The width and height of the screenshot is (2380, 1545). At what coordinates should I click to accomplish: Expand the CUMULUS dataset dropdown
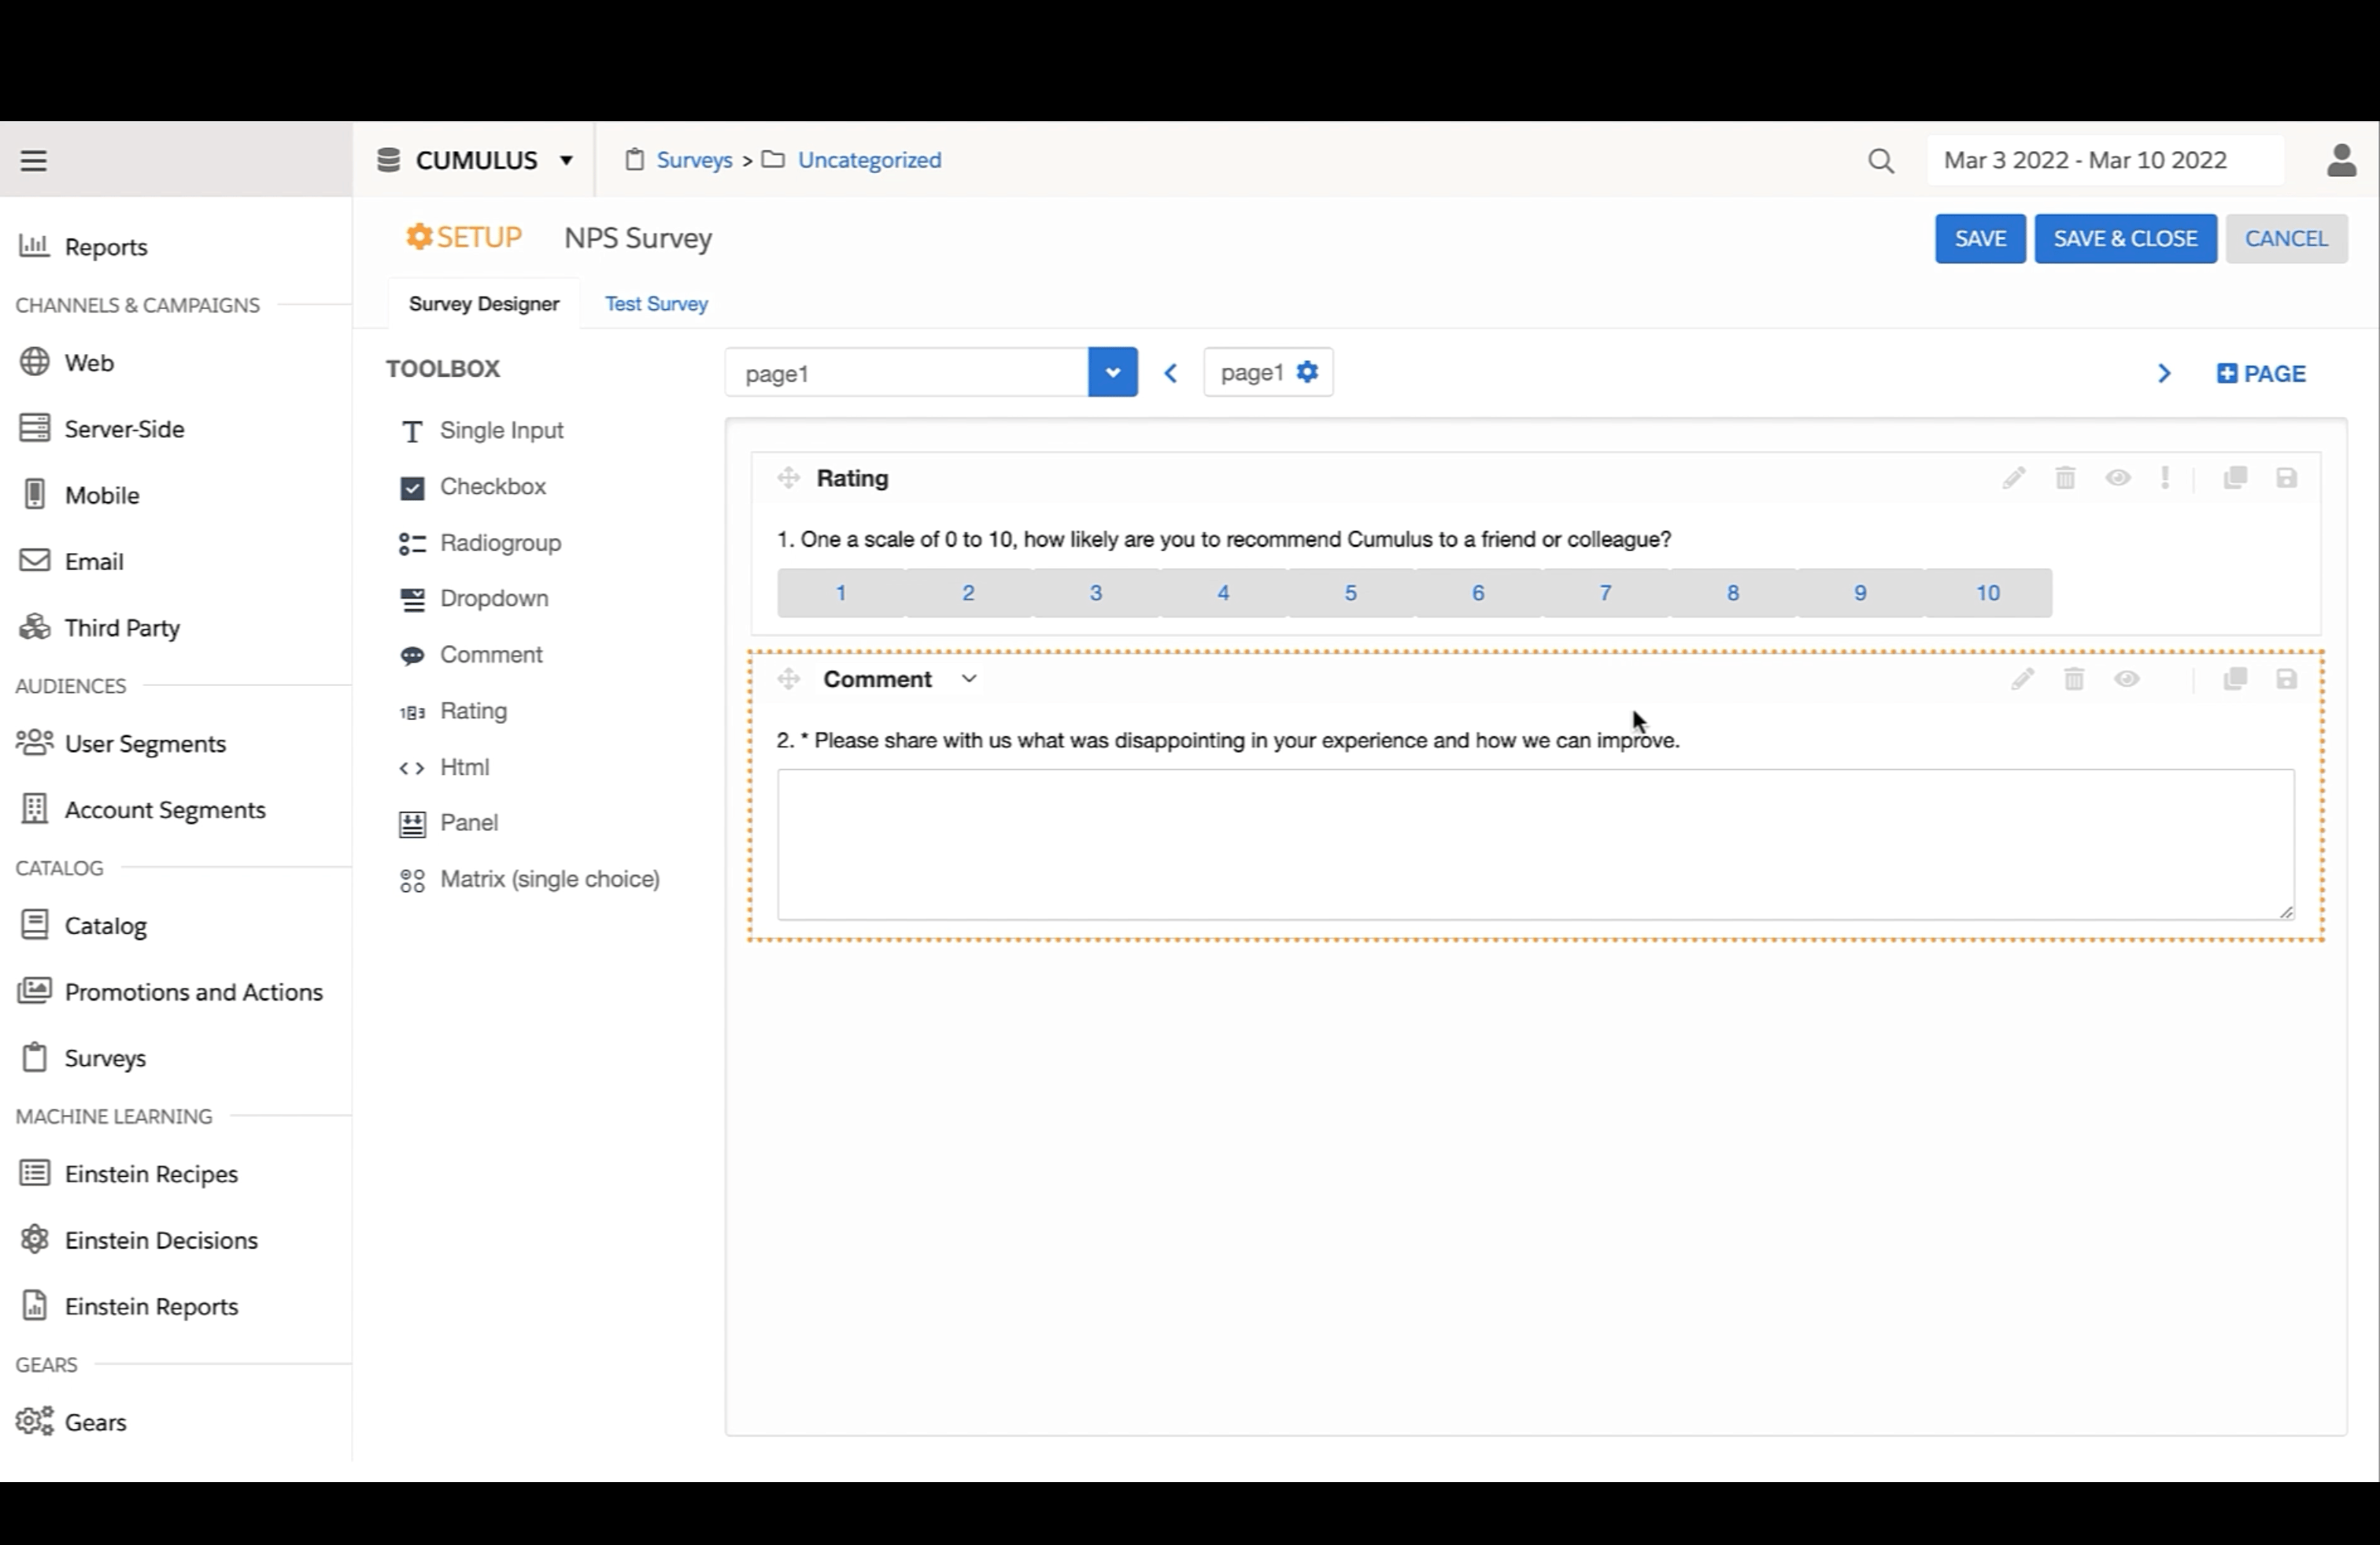point(566,160)
